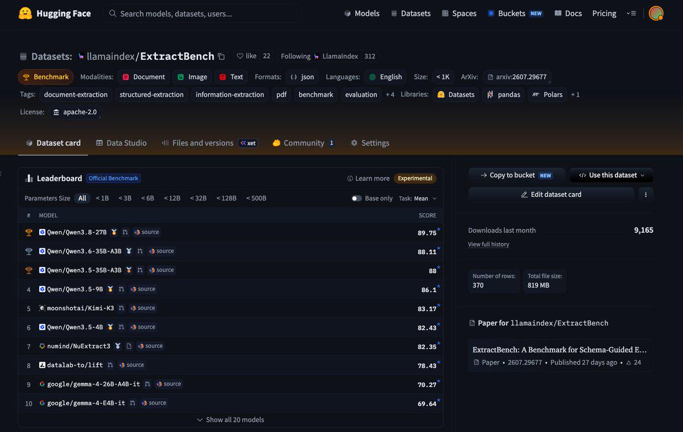
Task: Open Docs in navigation
Action: pos(568,13)
